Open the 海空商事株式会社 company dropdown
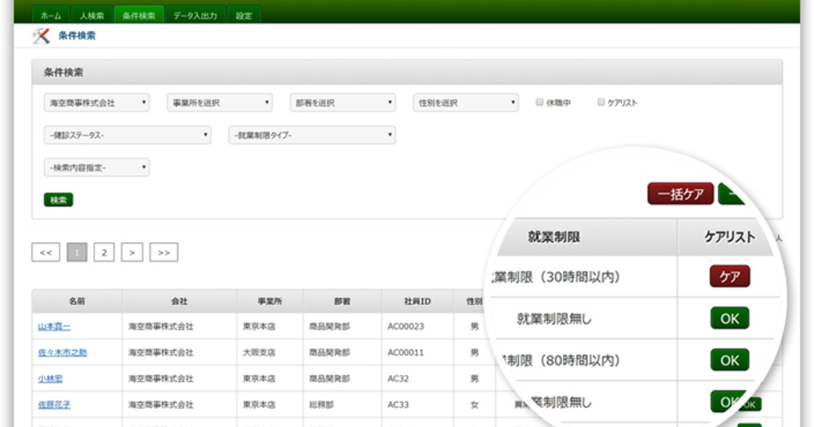 coord(97,103)
